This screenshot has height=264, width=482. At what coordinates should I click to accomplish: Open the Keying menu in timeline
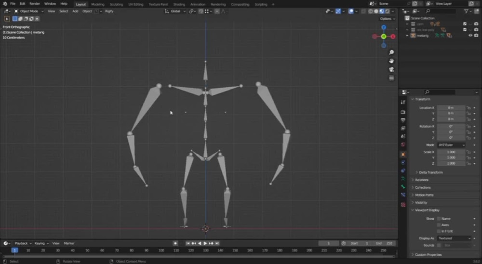41,243
